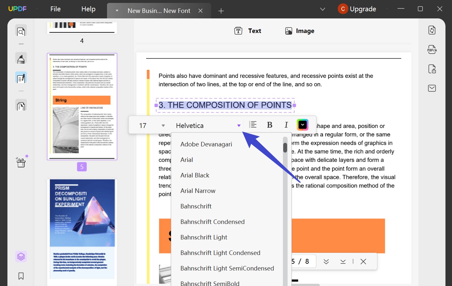Toggle bold formatting on the selected heading
Viewport: 452px width, 286px height.
pos(270,124)
